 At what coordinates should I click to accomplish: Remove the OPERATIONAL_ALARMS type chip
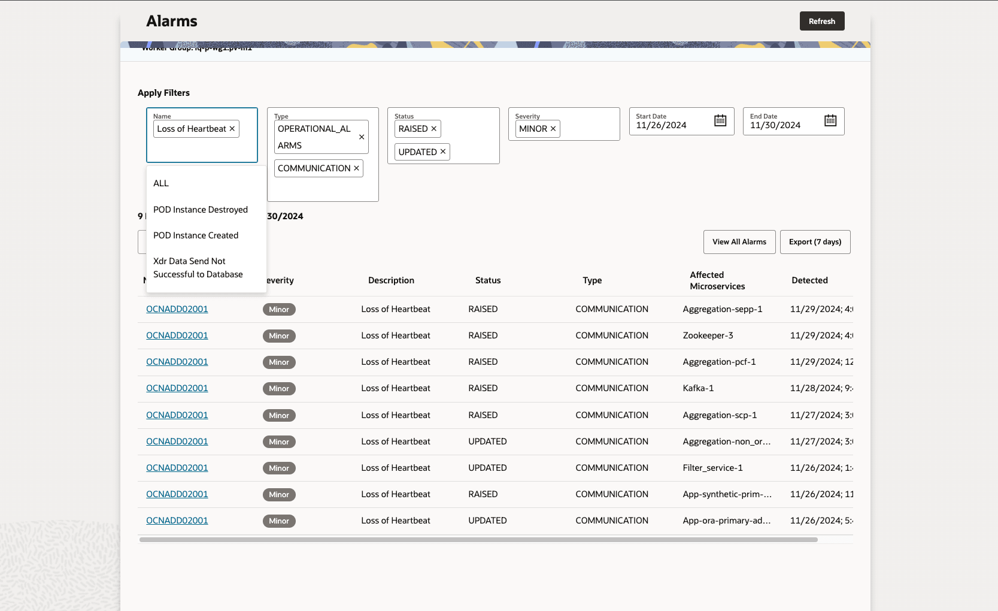tap(362, 137)
